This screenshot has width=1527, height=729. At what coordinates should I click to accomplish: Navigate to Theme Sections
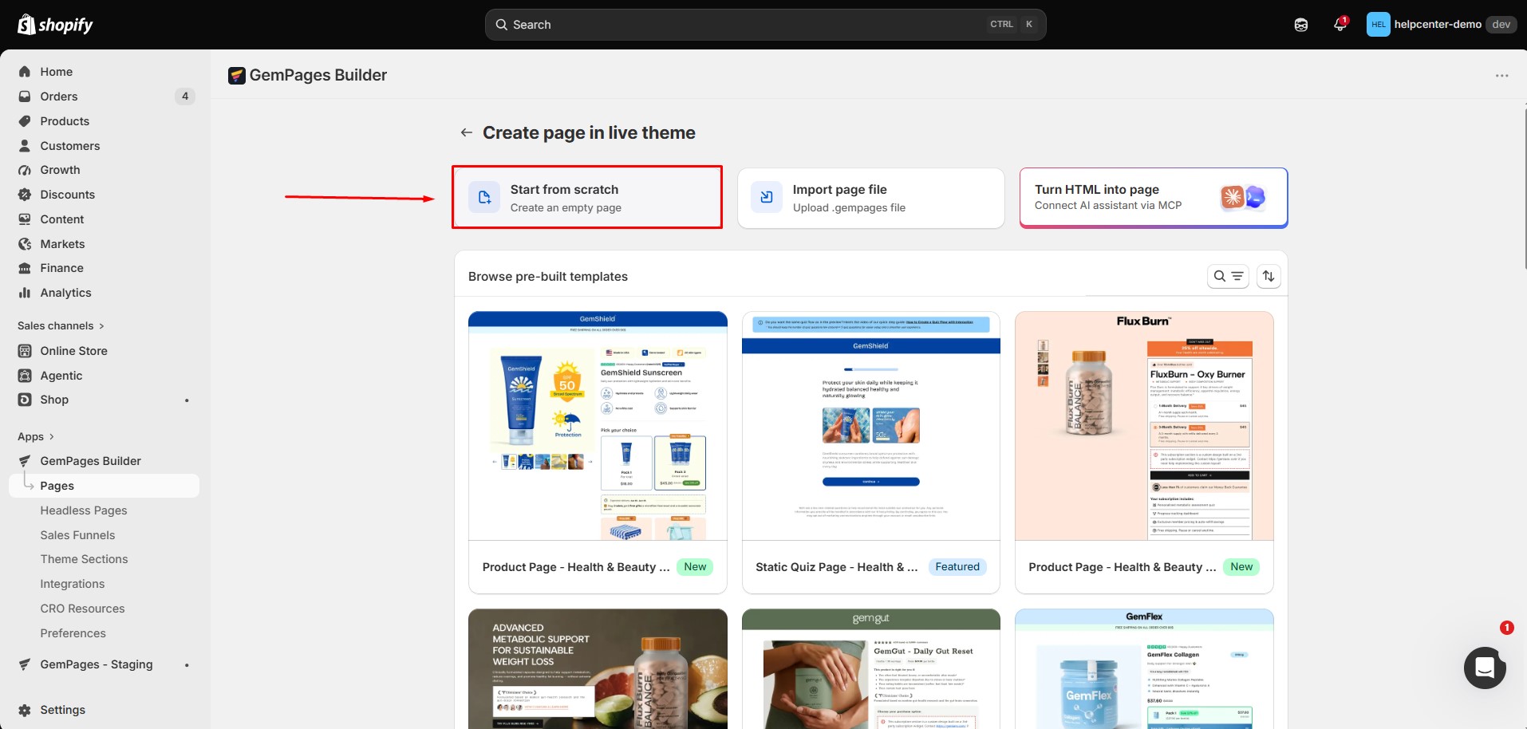click(84, 559)
